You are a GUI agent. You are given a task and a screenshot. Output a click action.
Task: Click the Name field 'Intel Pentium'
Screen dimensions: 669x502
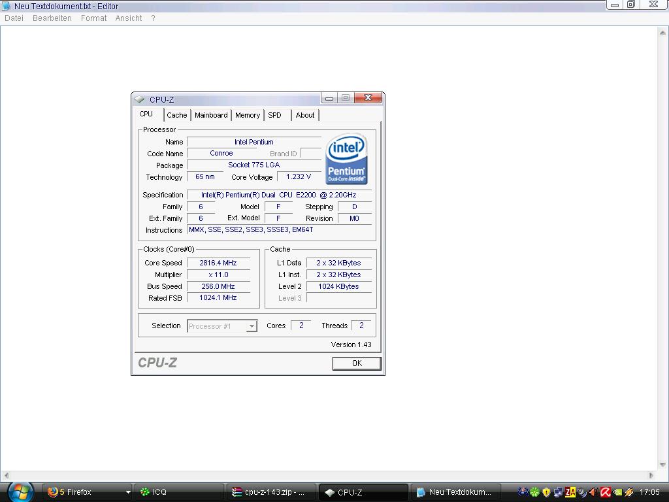[x=254, y=142]
